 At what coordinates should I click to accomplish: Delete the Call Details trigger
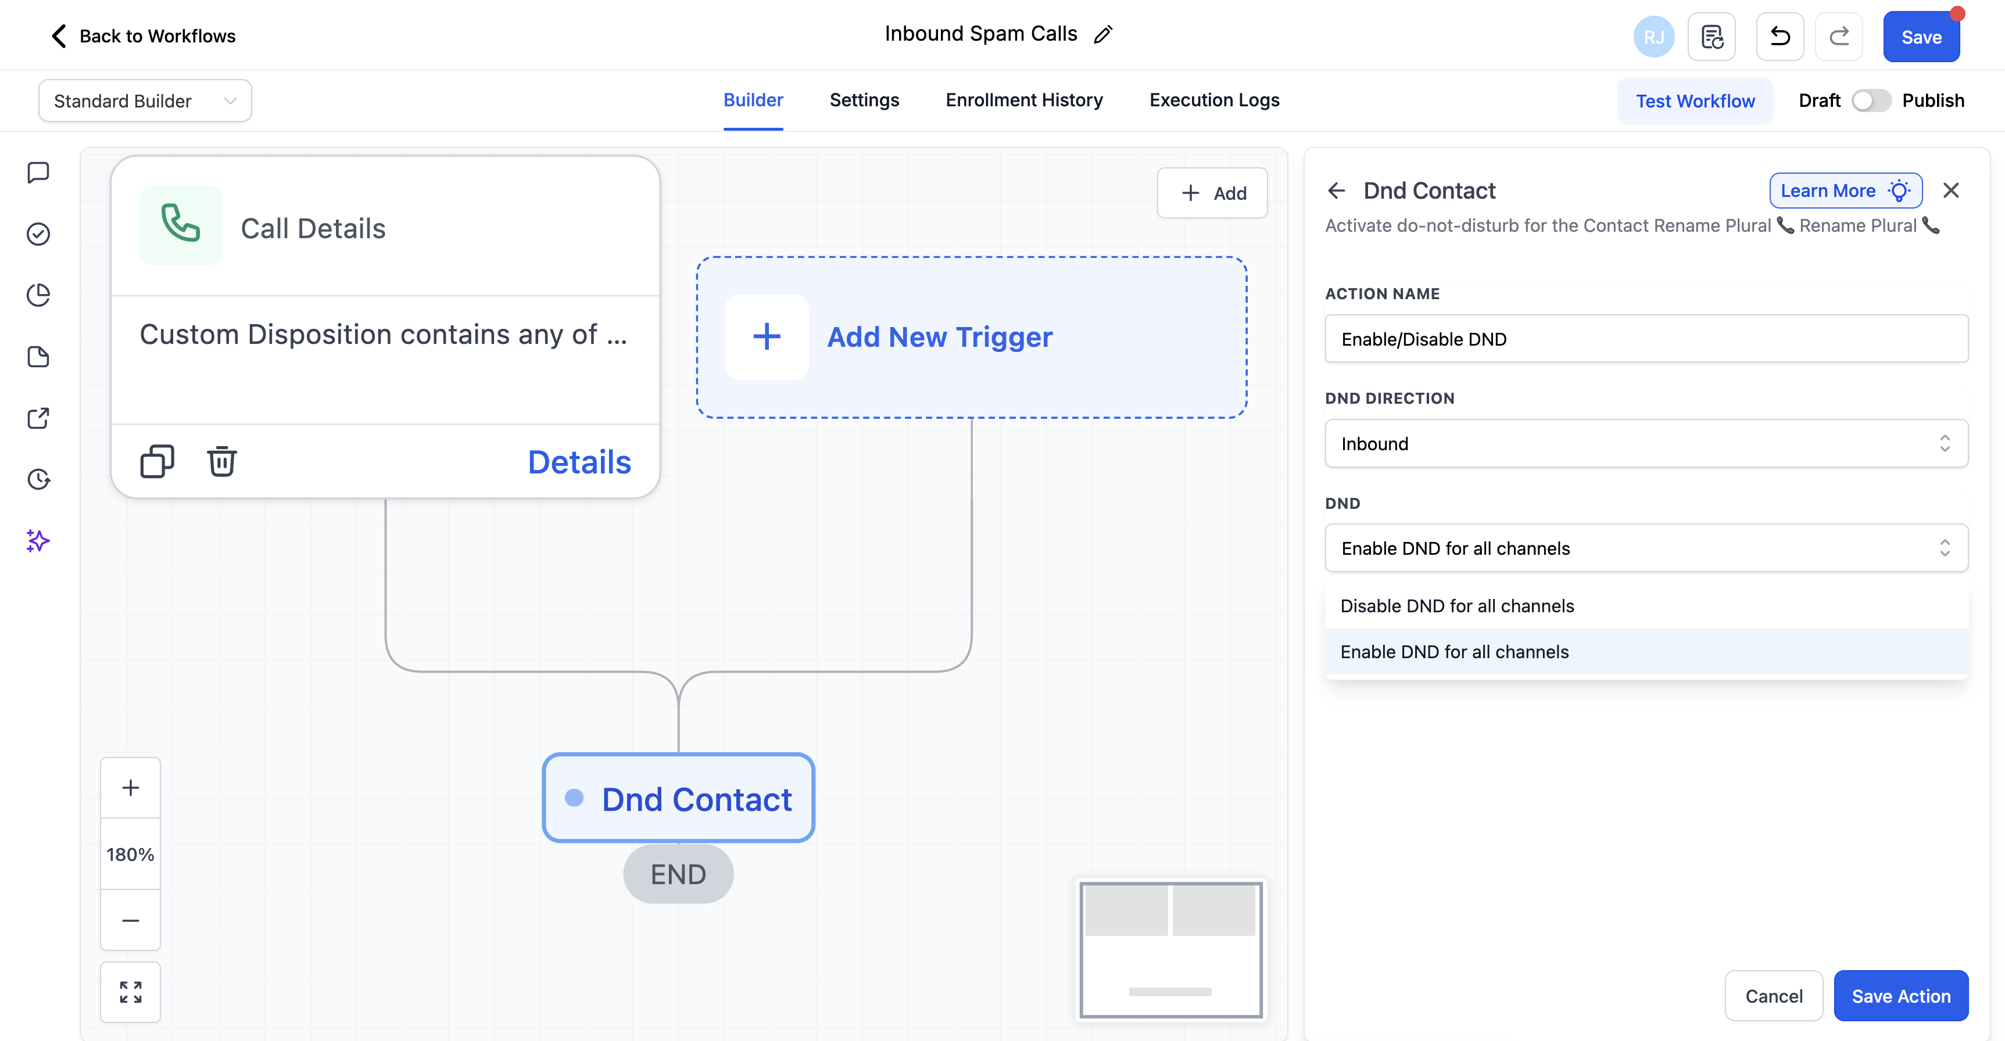pos(221,461)
